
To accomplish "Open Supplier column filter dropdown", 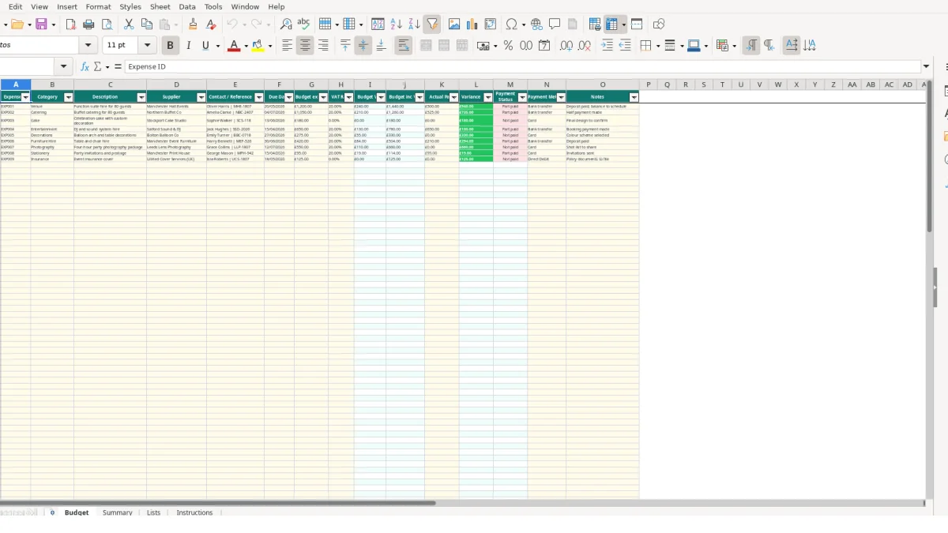I will tap(201, 97).
